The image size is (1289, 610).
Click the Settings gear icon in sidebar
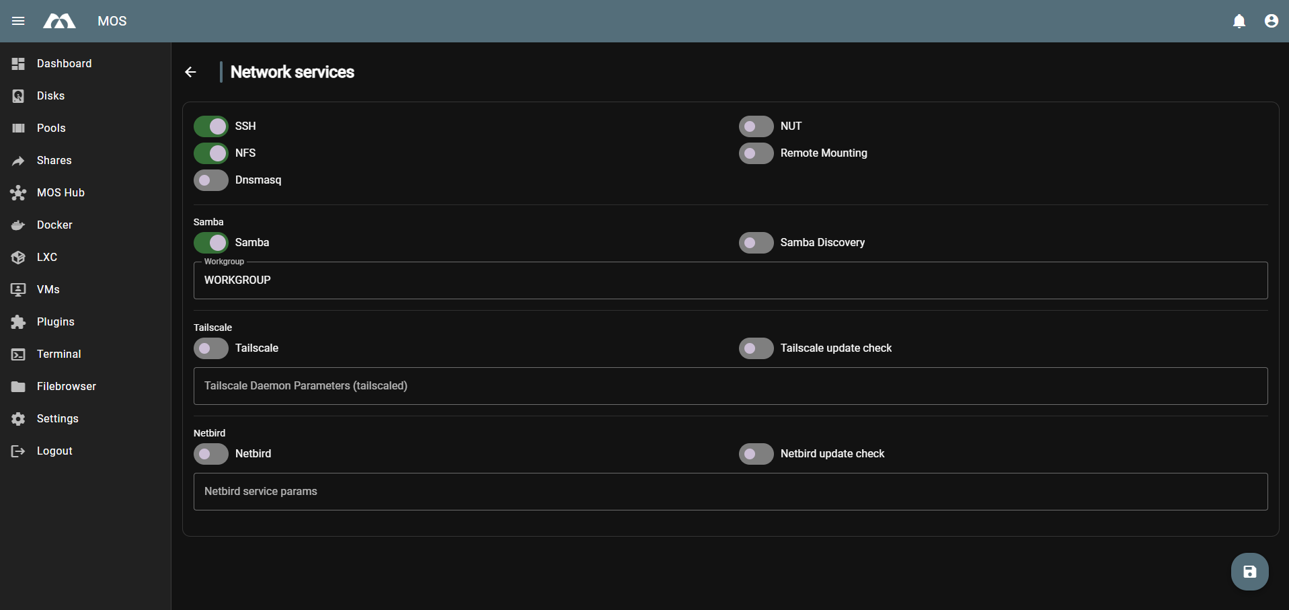18,419
